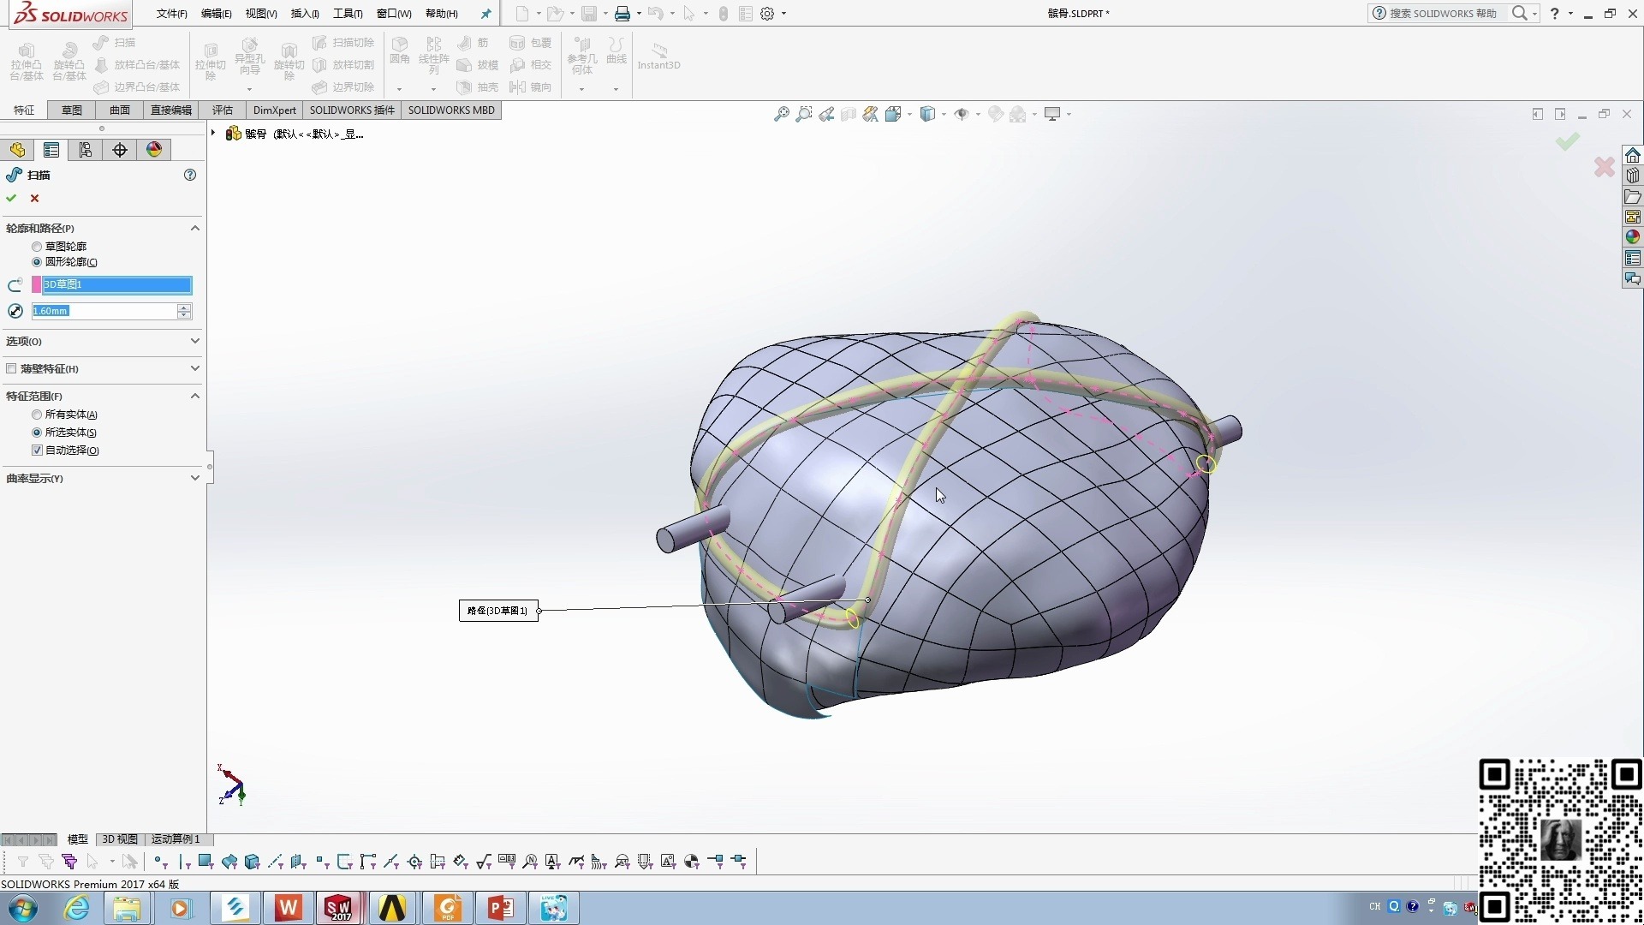Expand the Thin Feature section

click(x=194, y=368)
